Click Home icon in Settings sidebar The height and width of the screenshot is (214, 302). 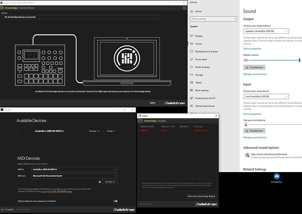tap(192, 11)
